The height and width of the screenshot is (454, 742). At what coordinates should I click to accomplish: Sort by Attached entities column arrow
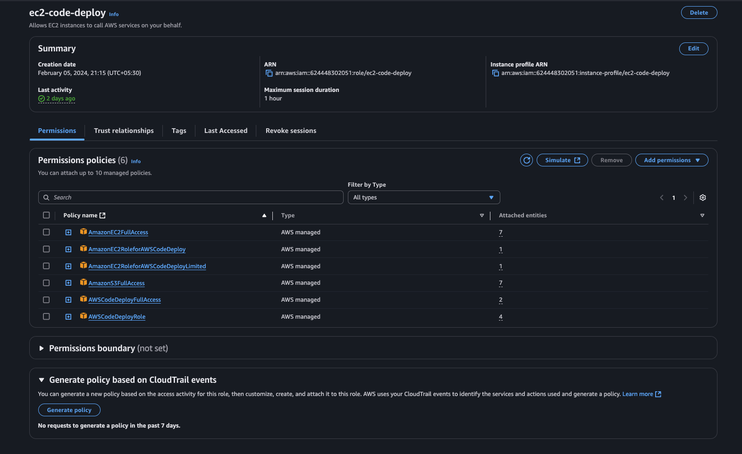[x=702, y=215]
